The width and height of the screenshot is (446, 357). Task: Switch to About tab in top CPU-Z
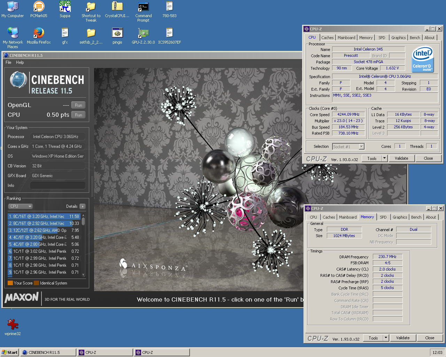[x=429, y=38]
